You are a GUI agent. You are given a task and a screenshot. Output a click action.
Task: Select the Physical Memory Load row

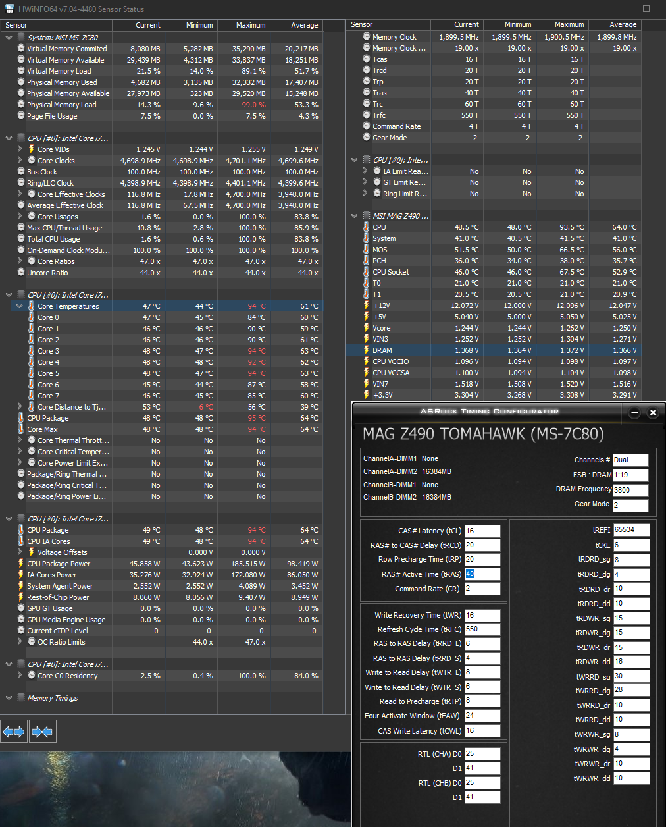click(162, 105)
